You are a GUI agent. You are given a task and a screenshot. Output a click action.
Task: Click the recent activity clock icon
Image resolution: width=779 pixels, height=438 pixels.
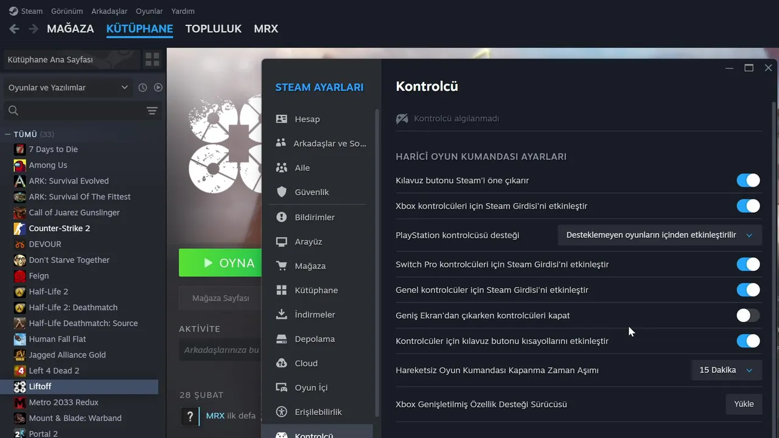(x=142, y=88)
